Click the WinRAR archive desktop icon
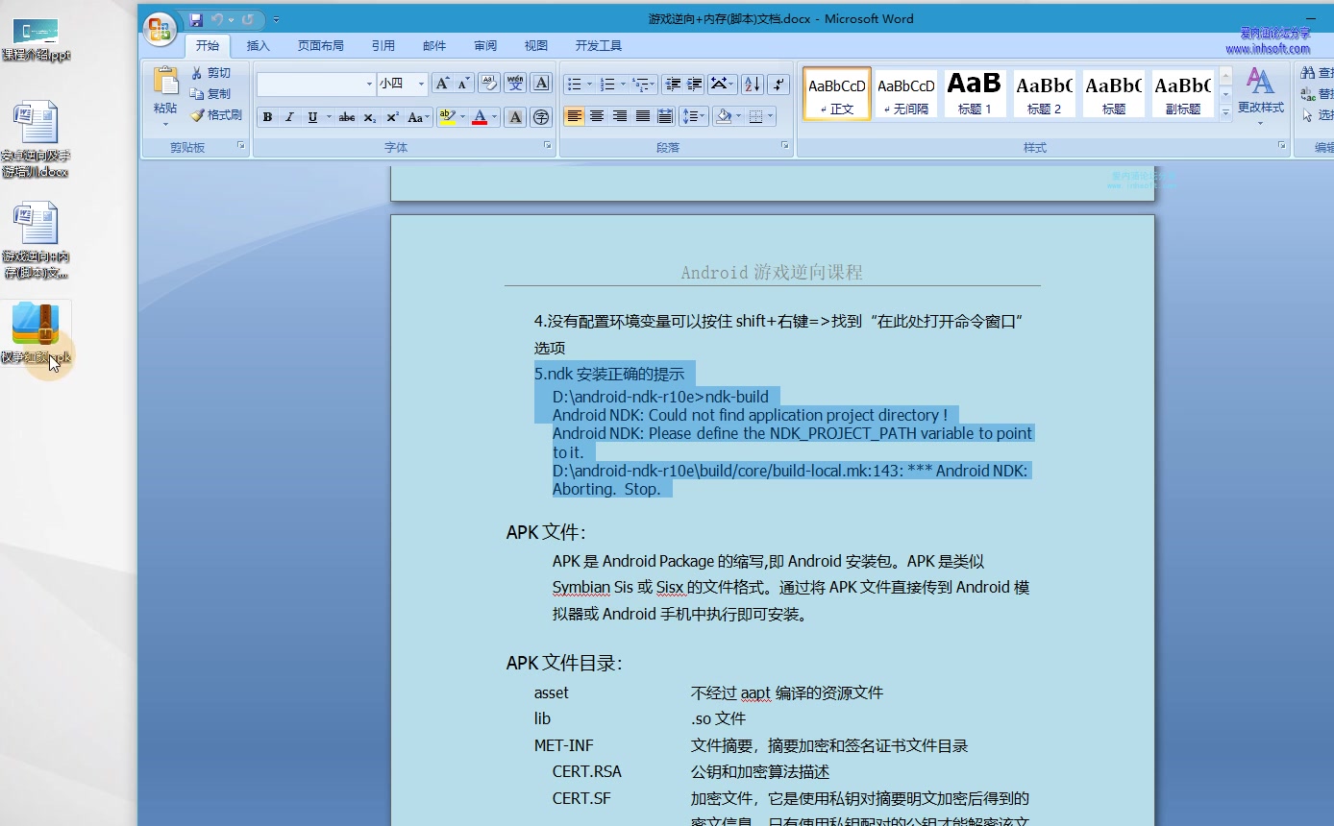The height and width of the screenshot is (826, 1334). click(36, 332)
